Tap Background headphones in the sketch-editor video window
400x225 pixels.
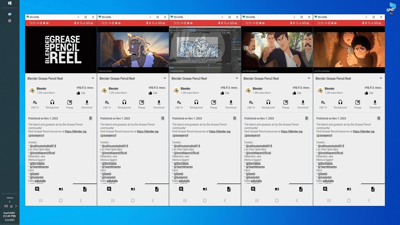(196, 104)
